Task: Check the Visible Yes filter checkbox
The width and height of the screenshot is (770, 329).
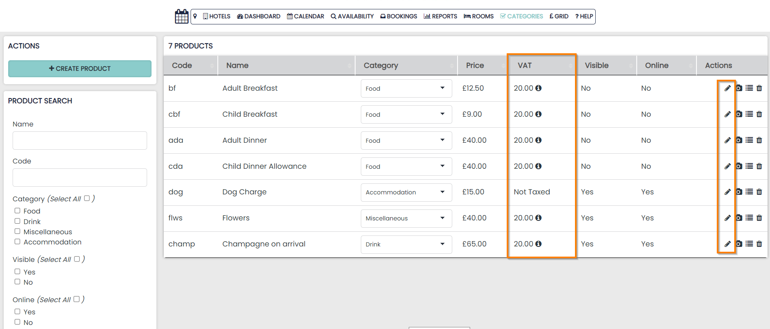Action: click(x=17, y=271)
